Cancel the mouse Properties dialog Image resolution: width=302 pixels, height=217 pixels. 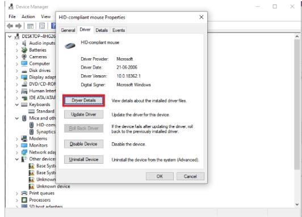point(190,176)
